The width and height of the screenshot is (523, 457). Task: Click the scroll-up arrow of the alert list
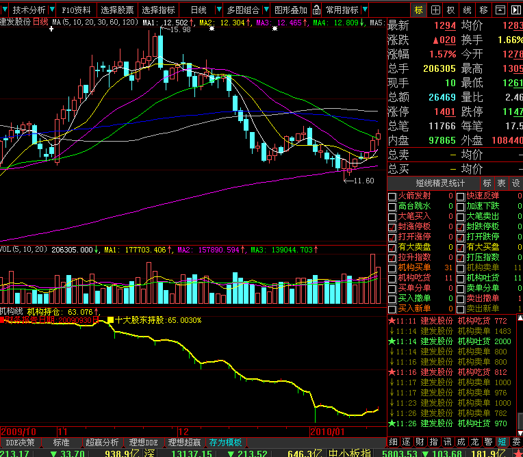click(520, 318)
